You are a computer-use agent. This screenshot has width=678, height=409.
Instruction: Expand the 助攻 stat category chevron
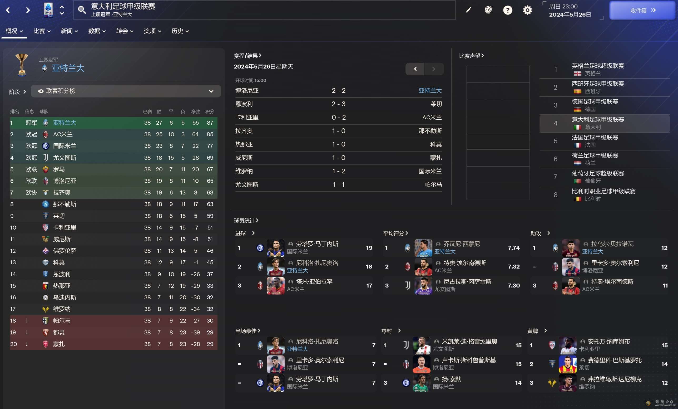pos(548,233)
